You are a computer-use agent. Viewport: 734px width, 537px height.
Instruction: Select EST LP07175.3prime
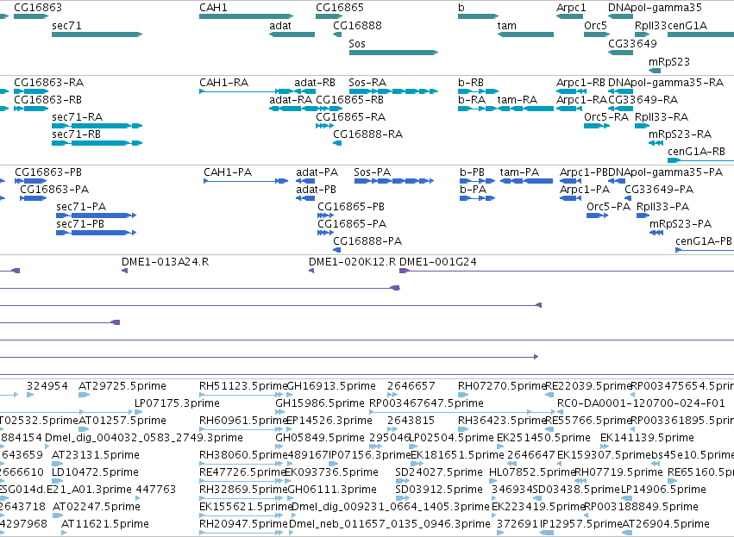point(138,412)
